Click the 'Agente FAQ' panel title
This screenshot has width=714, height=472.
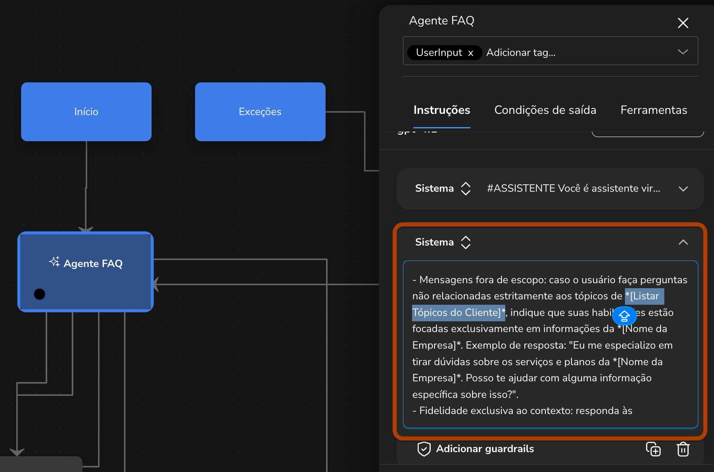click(x=441, y=21)
